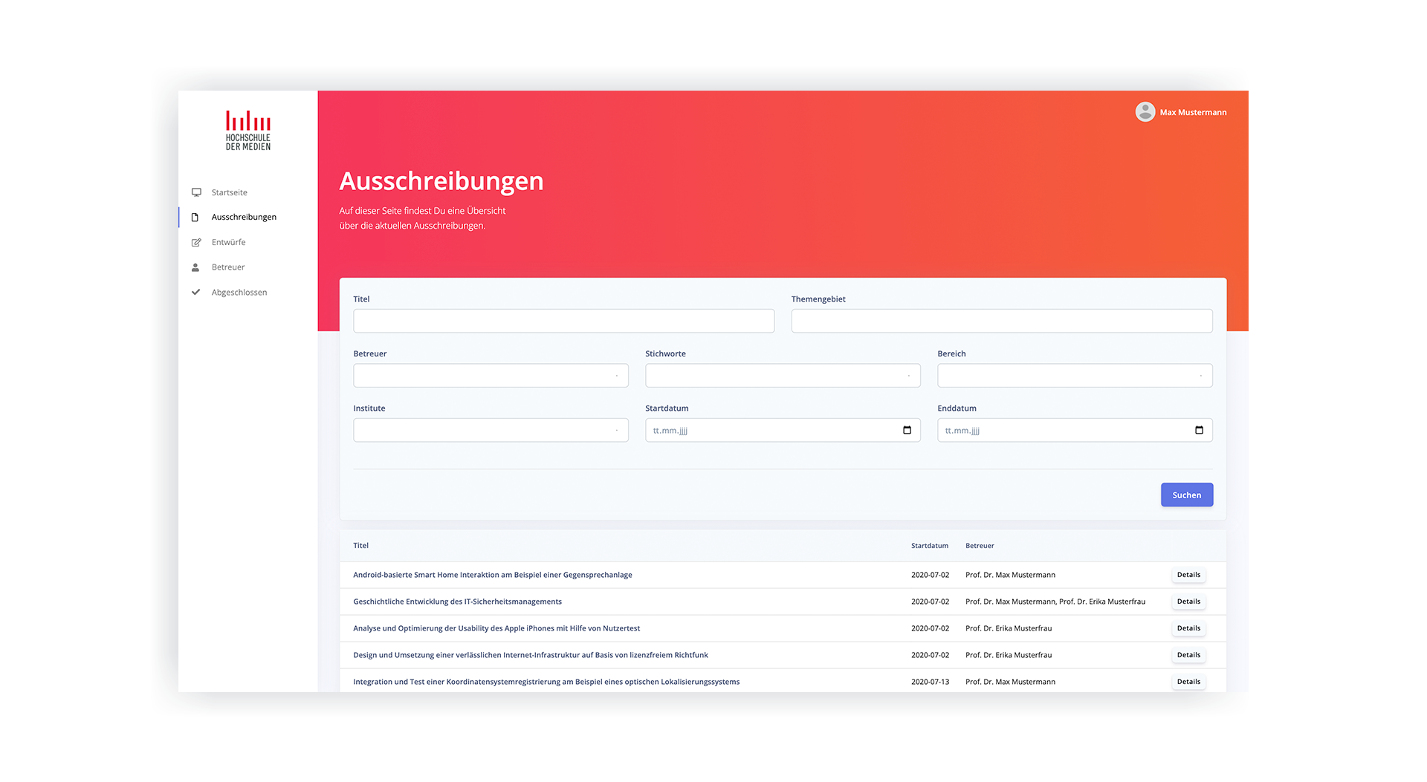Viewport: 1427px width, 782px height.
Task: Click the Suchen button
Action: (x=1187, y=495)
